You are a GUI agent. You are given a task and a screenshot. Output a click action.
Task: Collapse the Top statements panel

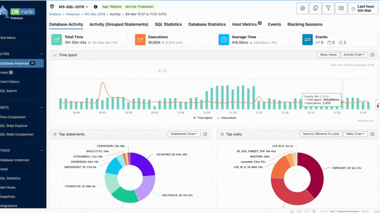pyautogui.click(x=205, y=134)
